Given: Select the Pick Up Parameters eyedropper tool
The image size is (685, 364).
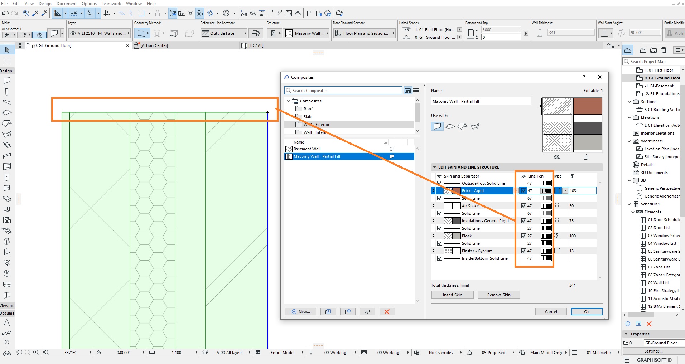Looking at the screenshot, I should [x=35, y=13].
